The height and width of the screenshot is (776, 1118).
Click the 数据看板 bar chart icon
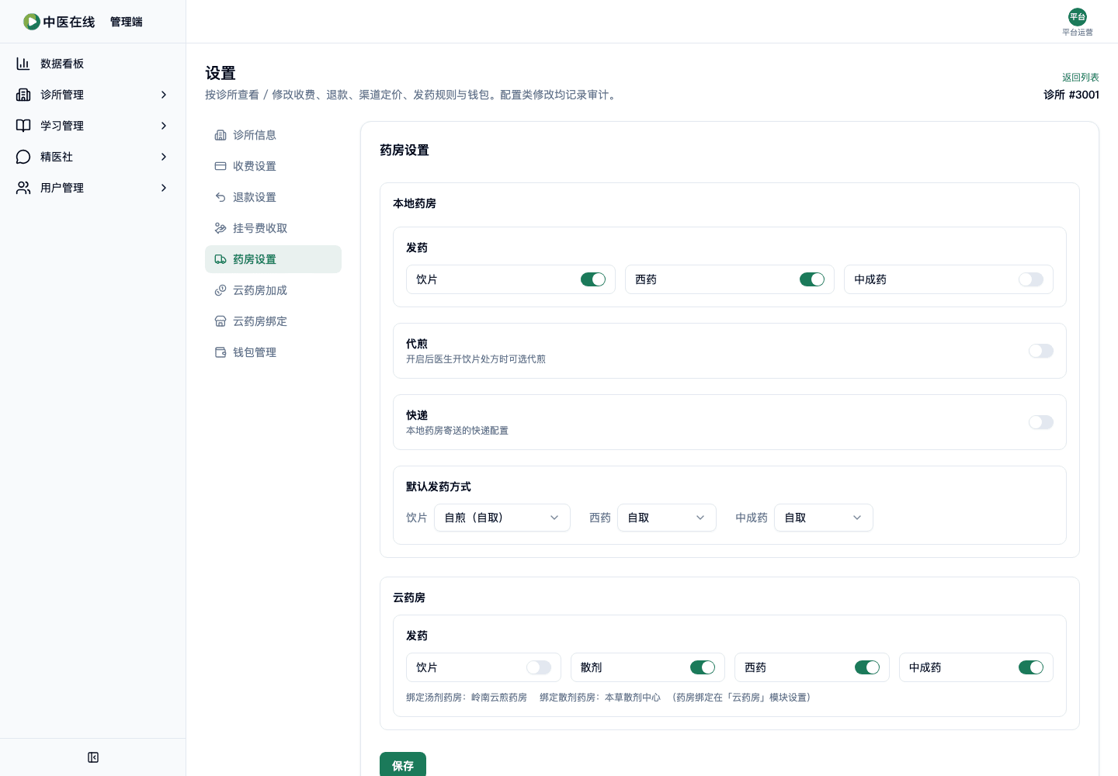click(23, 64)
